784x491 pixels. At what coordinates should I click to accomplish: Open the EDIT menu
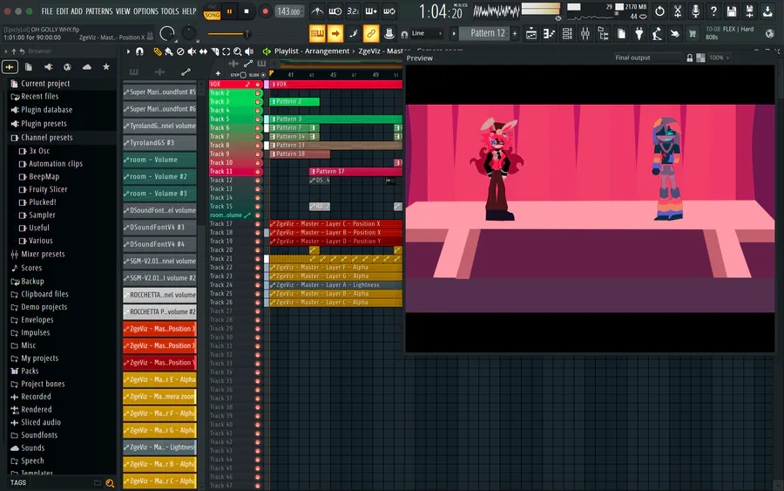[x=62, y=11]
